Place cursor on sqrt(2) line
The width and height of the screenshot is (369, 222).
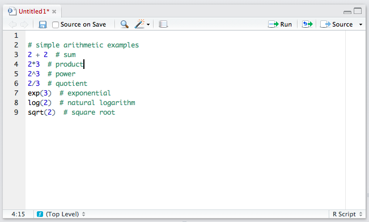click(x=71, y=112)
